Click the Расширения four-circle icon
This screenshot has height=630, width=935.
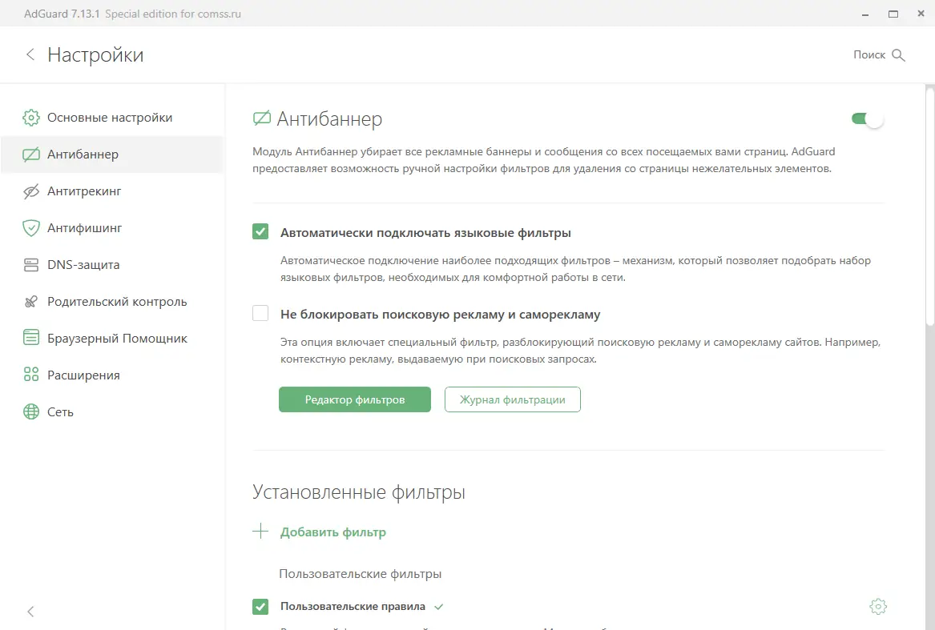tap(31, 375)
